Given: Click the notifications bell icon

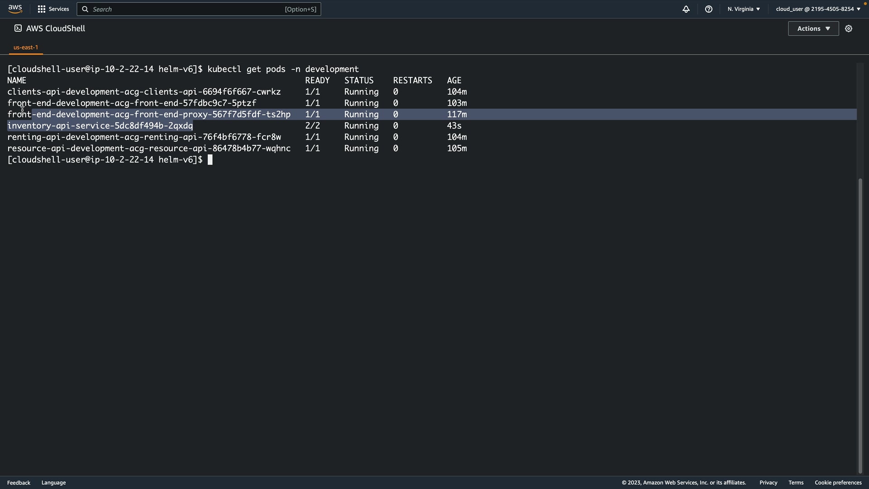Looking at the screenshot, I should (x=686, y=9).
